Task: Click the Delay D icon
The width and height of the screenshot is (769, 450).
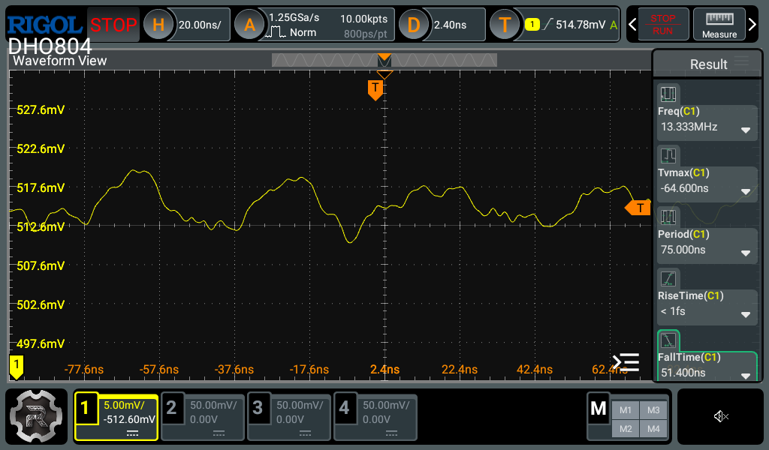Action: (x=414, y=25)
